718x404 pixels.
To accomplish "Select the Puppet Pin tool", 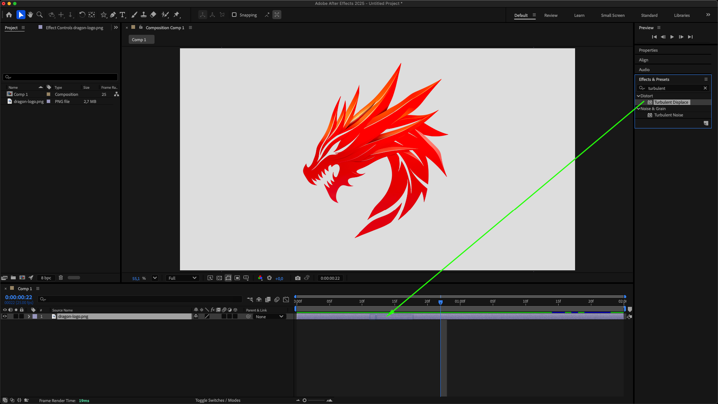I will (x=177, y=15).
